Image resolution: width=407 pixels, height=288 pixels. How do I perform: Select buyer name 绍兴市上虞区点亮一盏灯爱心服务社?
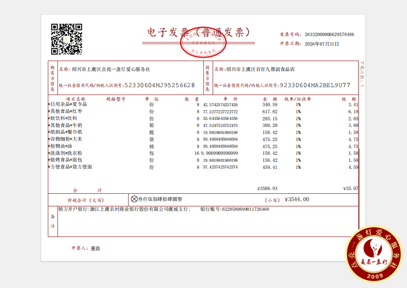click(111, 69)
